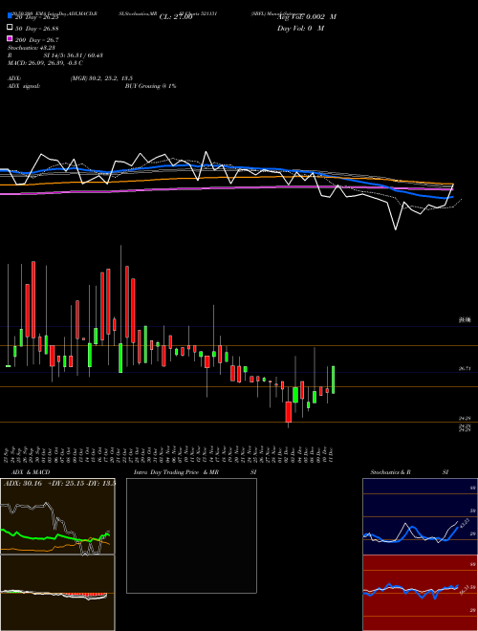This screenshot has height=631, width=478.
Task: Select the '50 Day - 26.88' legend text
Action: click(37, 28)
